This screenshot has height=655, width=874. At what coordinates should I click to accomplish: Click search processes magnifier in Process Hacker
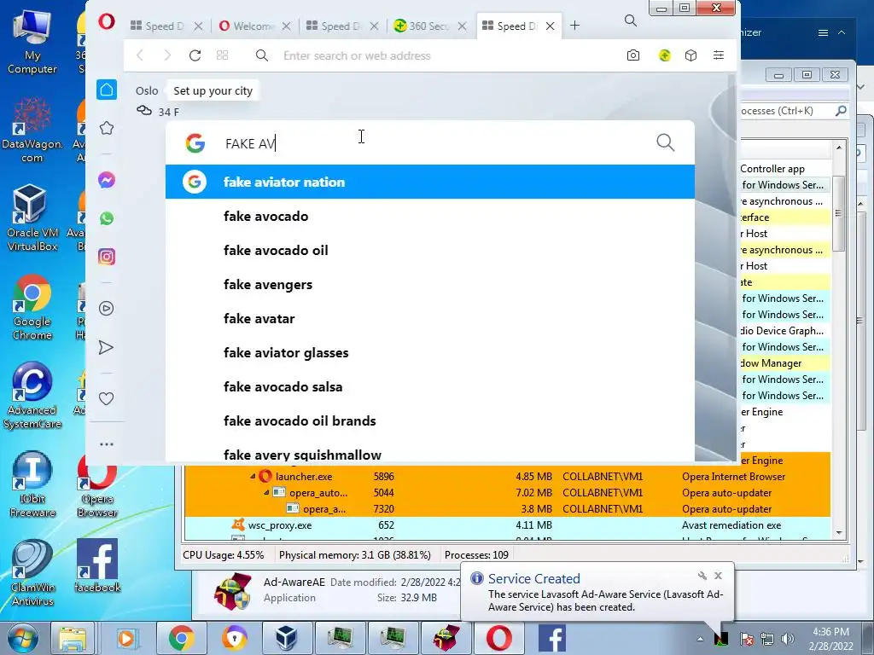click(x=841, y=111)
